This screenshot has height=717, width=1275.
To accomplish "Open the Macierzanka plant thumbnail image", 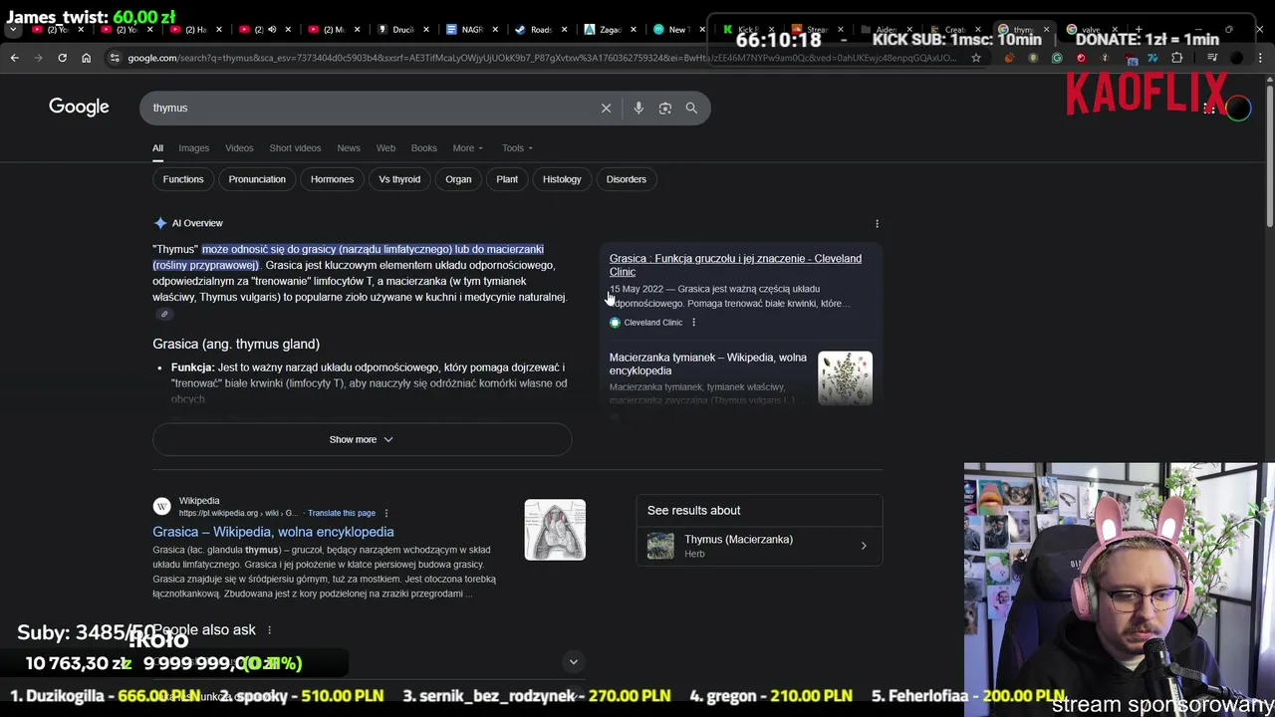I will 845,378.
